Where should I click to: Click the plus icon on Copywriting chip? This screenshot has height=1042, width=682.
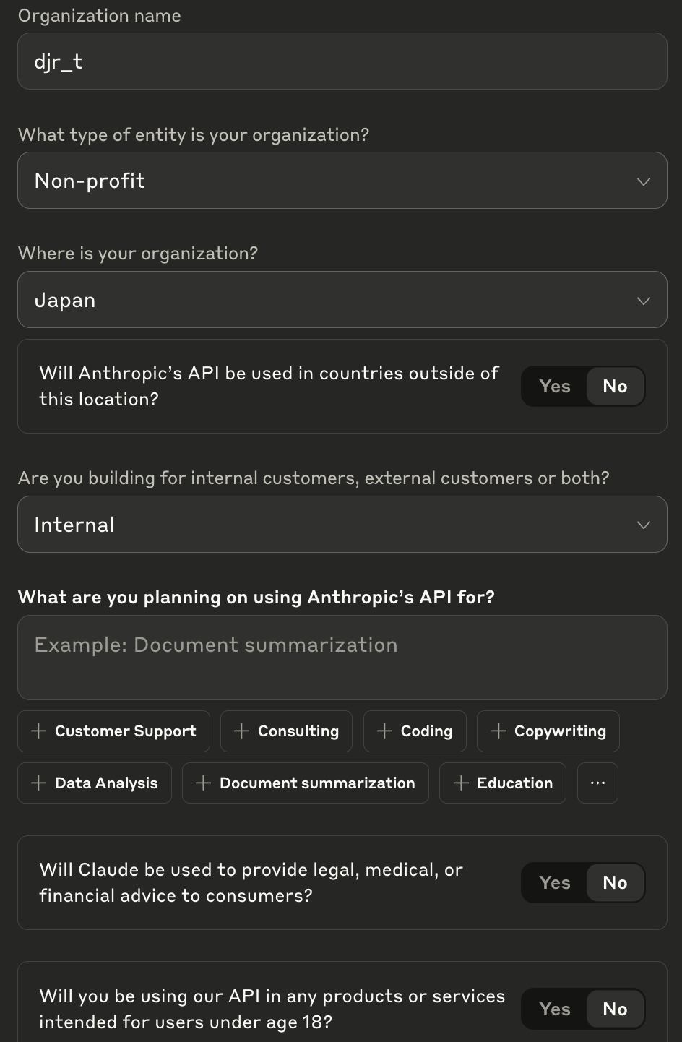click(x=498, y=731)
